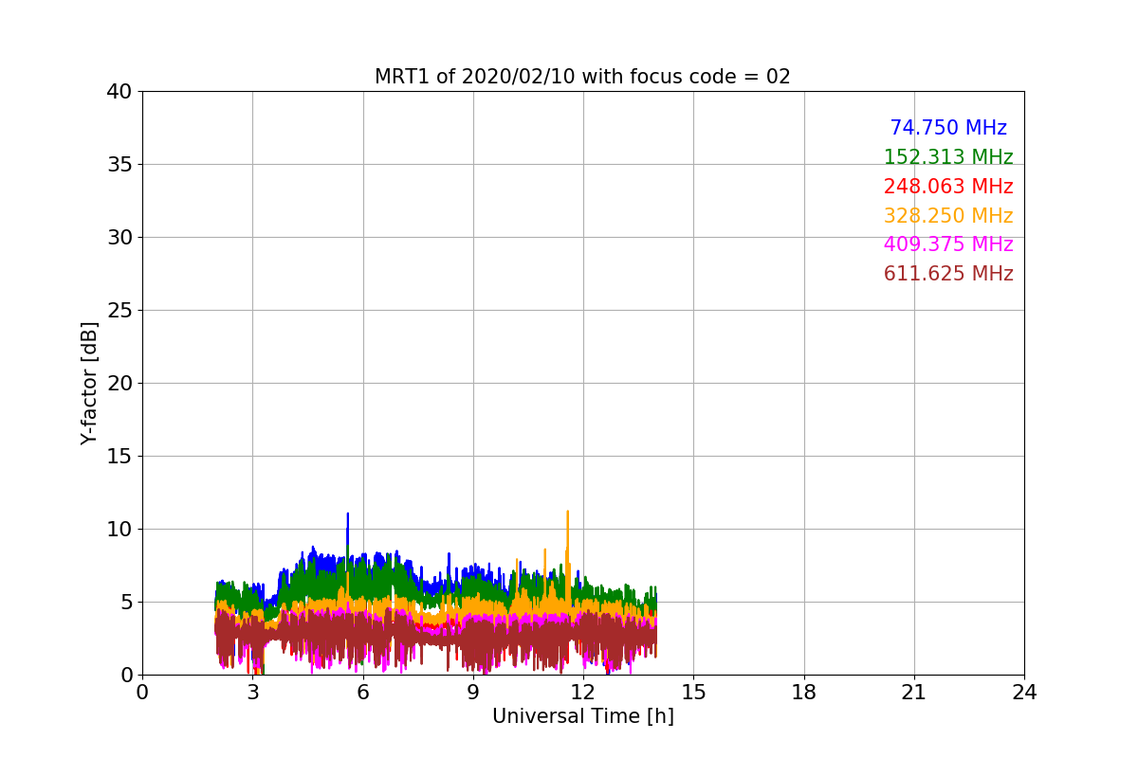The width and height of the screenshot is (1138, 758).
Task: Click the x-axis tick value 6
Action: click(362, 692)
